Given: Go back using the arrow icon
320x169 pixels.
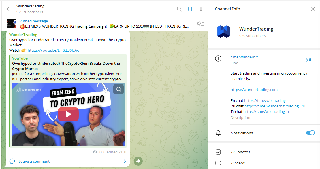Looking at the screenshot, I should click(9, 9).
